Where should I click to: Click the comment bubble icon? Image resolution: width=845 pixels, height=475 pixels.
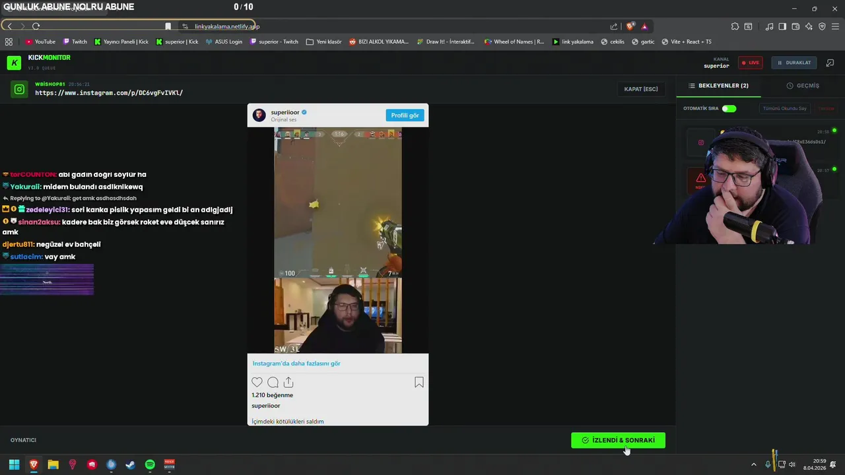click(273, 383)
